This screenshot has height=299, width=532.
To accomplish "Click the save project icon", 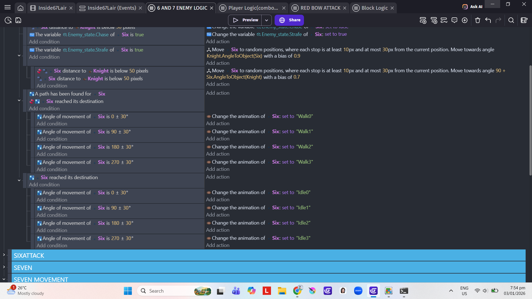I will (18, 20).
